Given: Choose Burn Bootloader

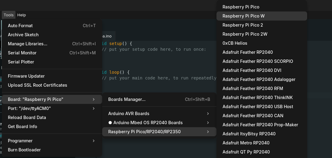Looking at the screenshot, I should 52,150.
